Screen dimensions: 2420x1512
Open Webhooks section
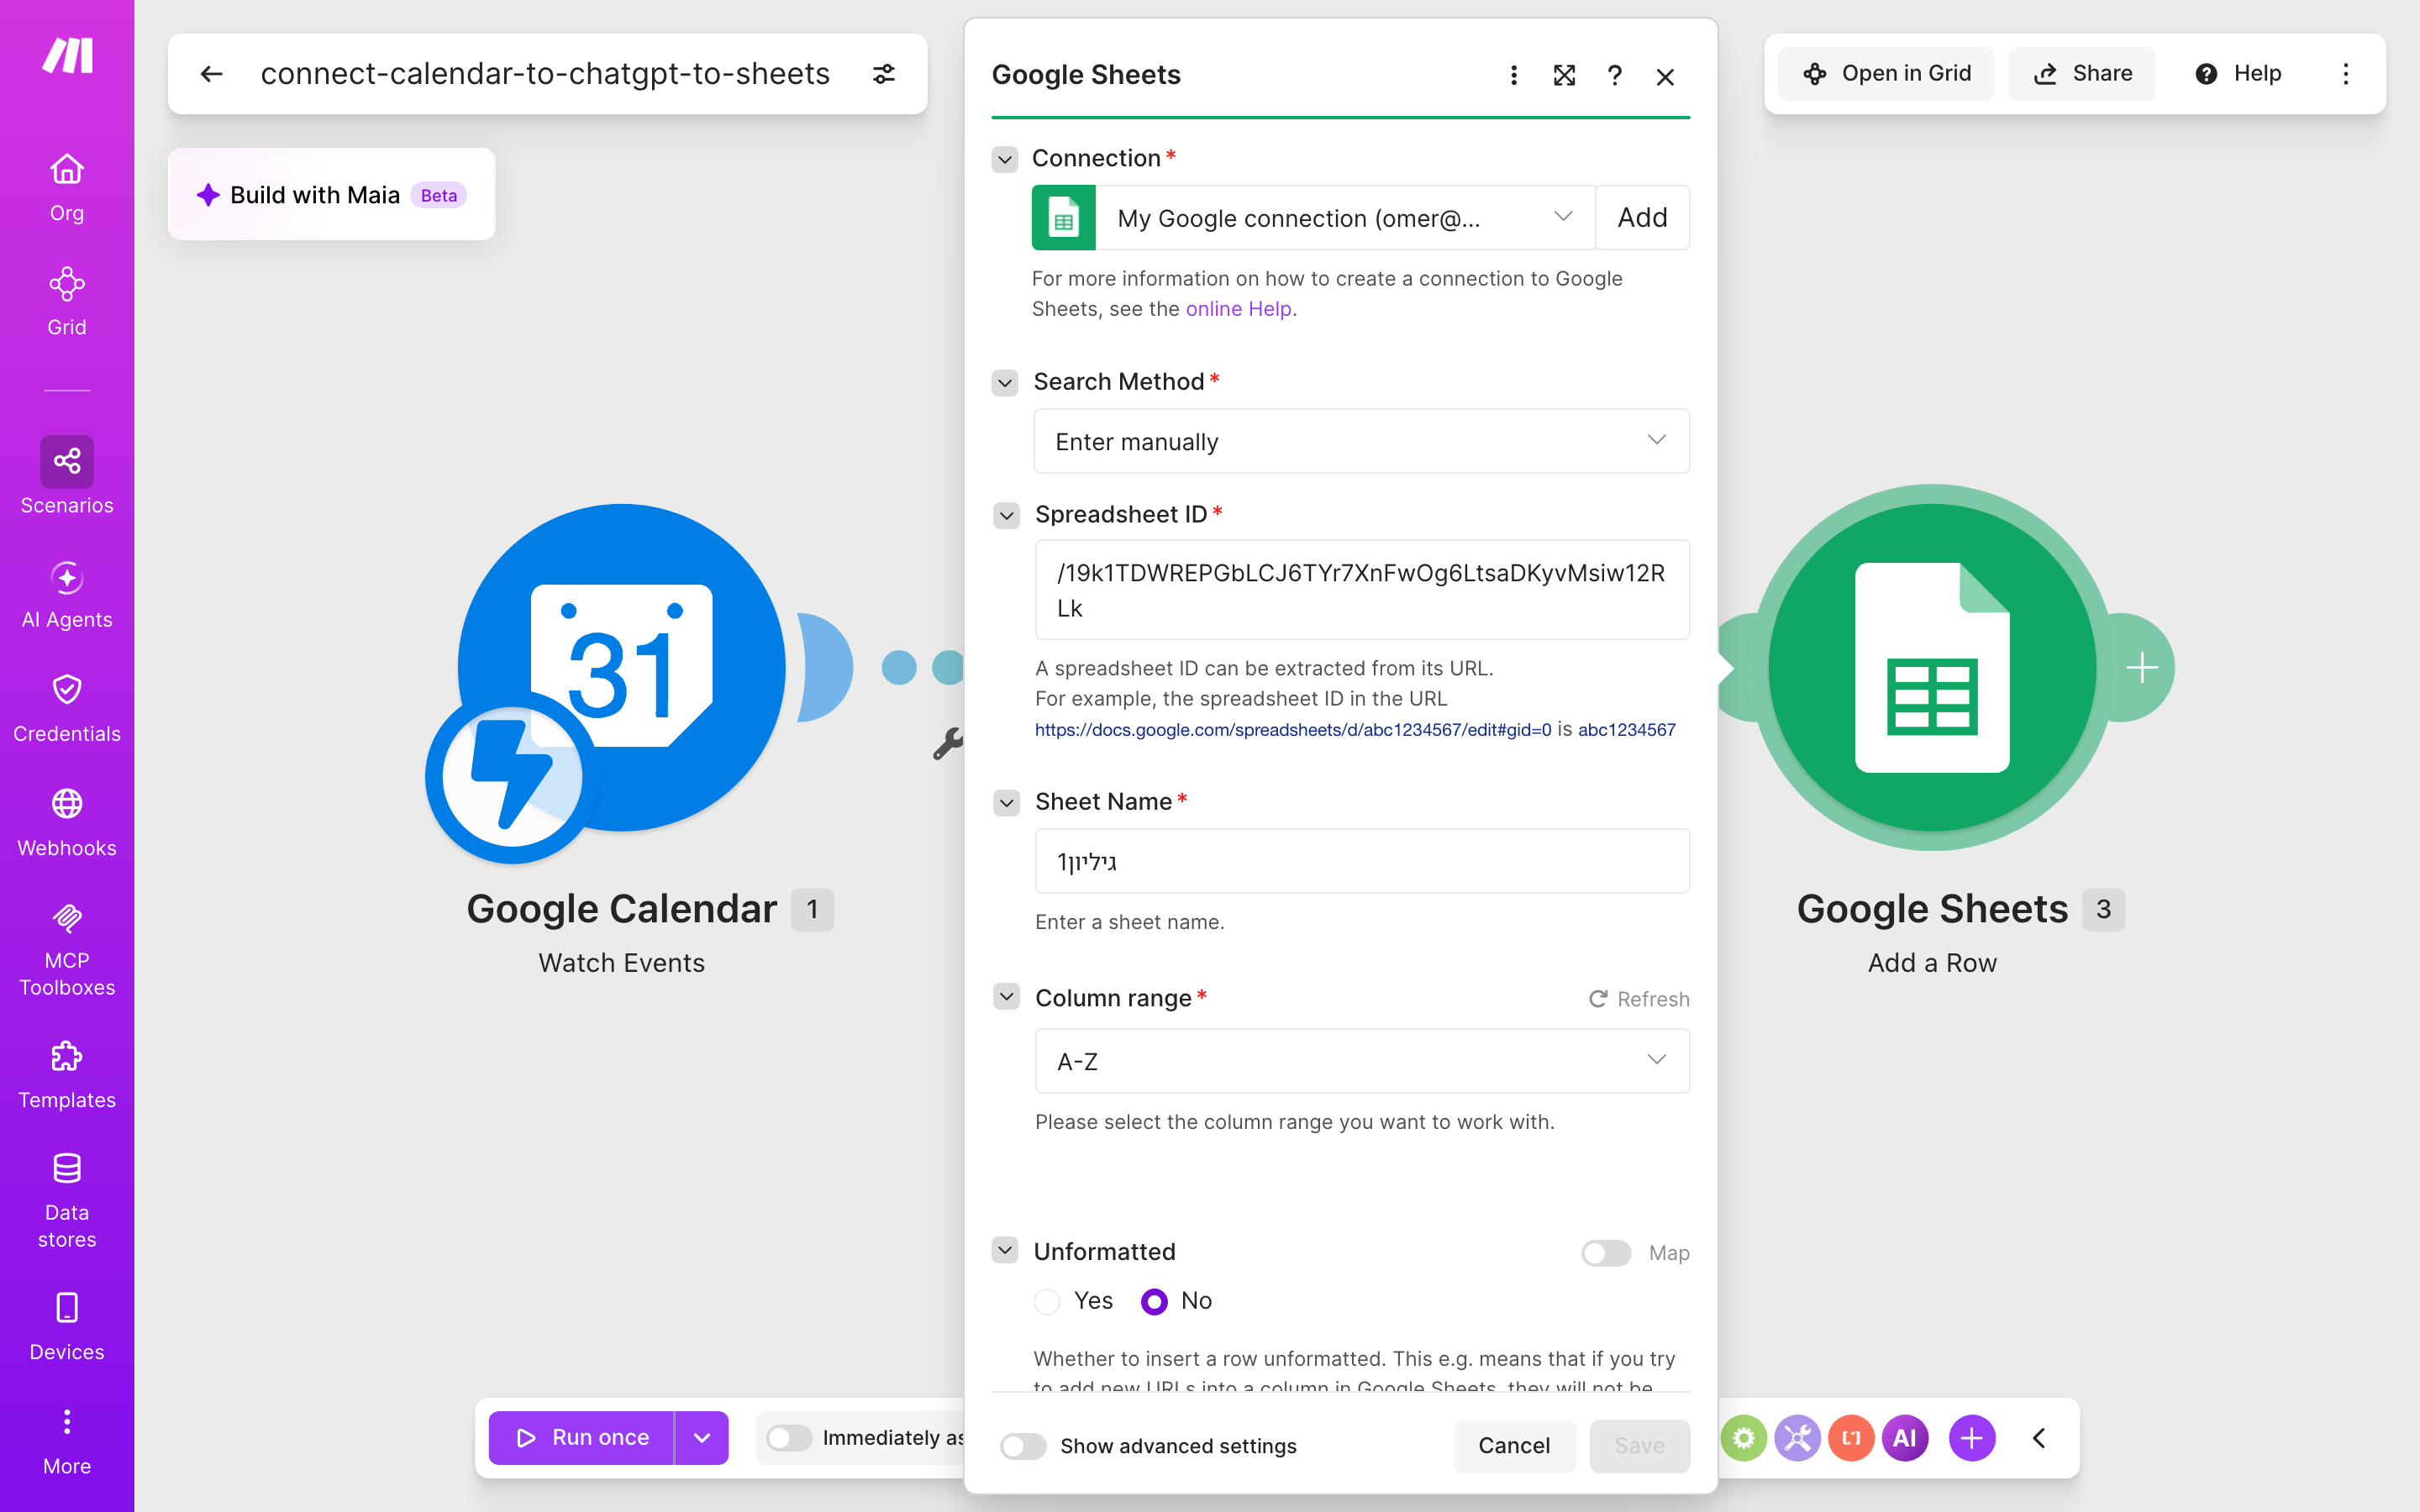[x=67, y=823]
